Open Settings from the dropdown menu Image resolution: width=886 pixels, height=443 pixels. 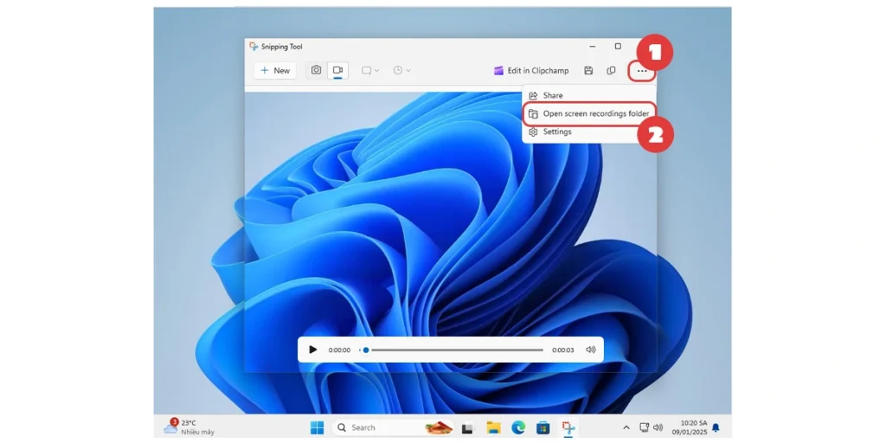pyautogui.click(x=556, y=132)
